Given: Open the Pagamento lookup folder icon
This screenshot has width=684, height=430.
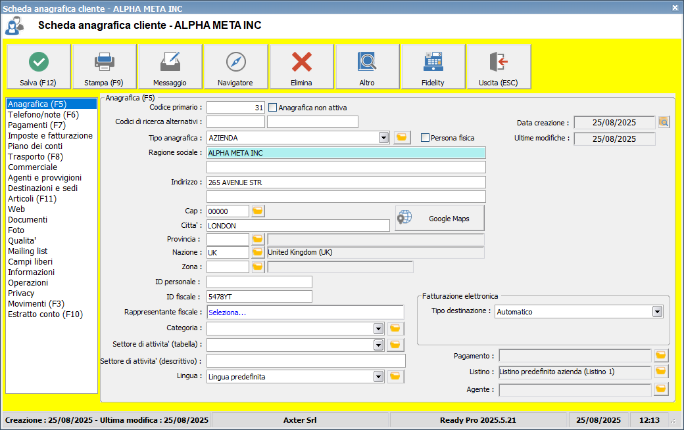Looking at the screenshot, I should [661, 356].
